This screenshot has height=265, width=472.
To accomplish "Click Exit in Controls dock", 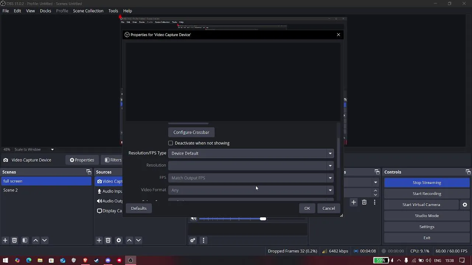I will (x=427, y=238).
